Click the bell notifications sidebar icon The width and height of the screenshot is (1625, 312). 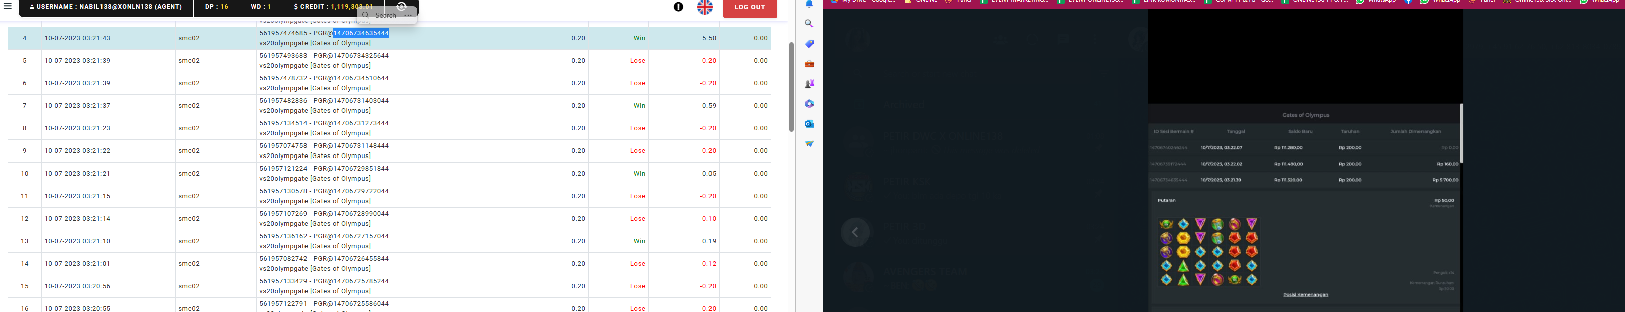coord(809,5)
